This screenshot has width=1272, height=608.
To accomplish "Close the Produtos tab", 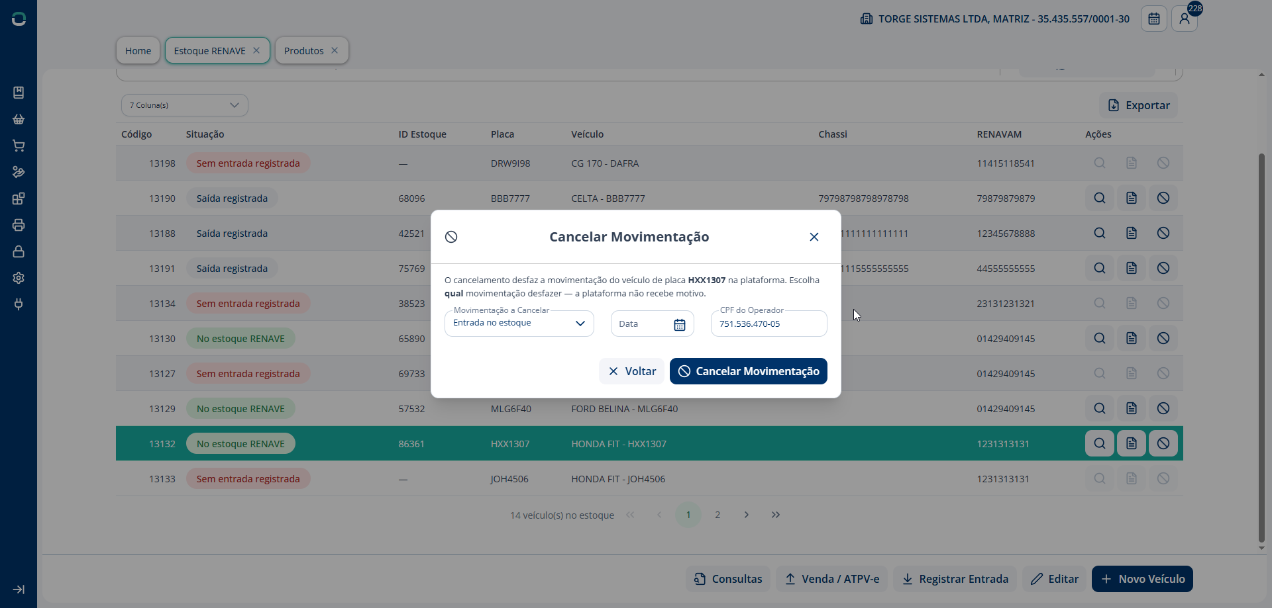I will pos(335,50).
